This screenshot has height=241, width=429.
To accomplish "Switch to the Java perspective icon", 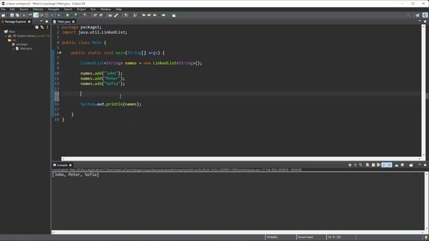I will (425, 15).
